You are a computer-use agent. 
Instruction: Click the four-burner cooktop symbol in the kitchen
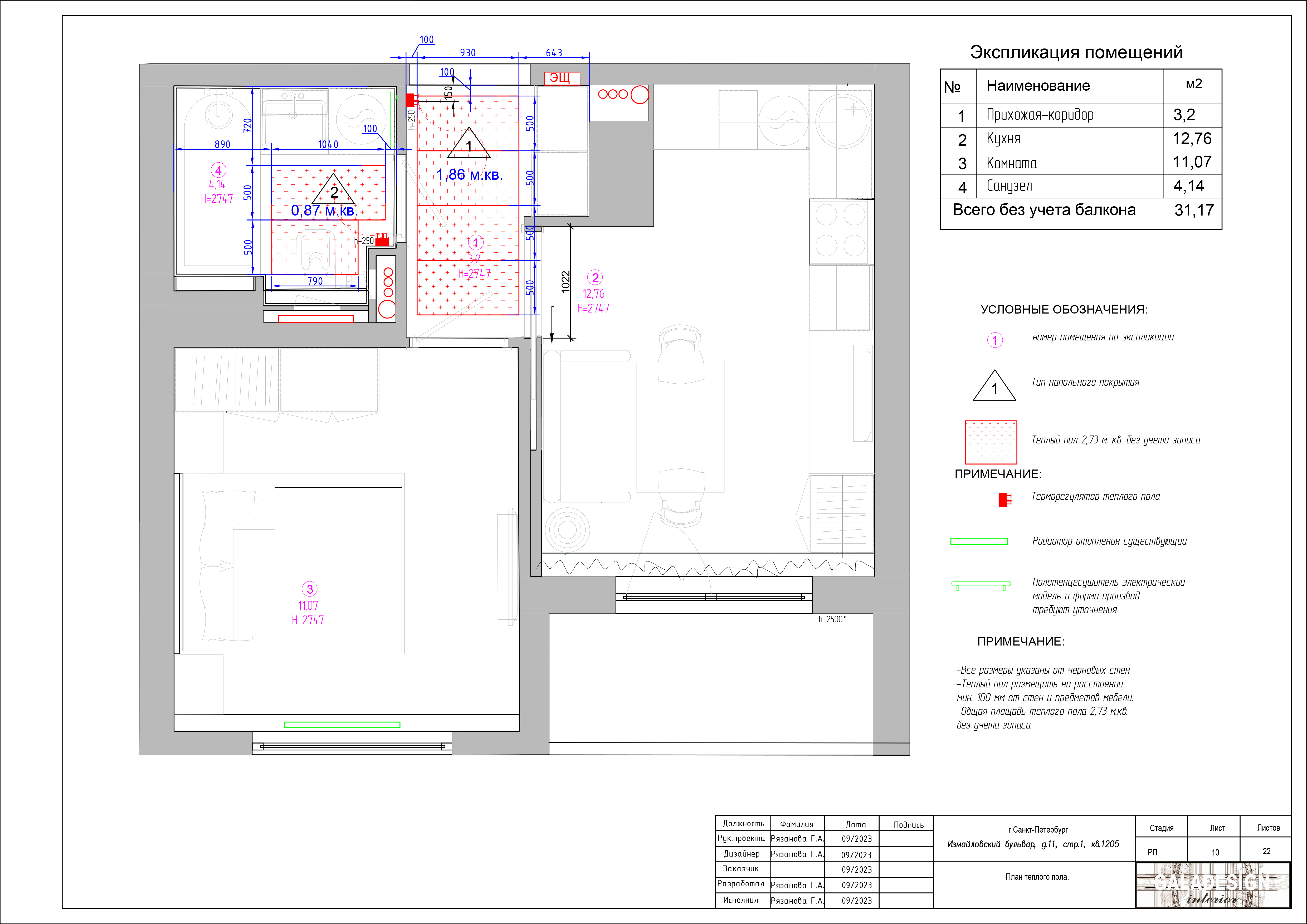(841, 231)
